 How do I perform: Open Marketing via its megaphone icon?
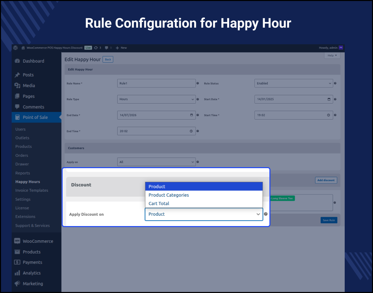tap(17, 283)
